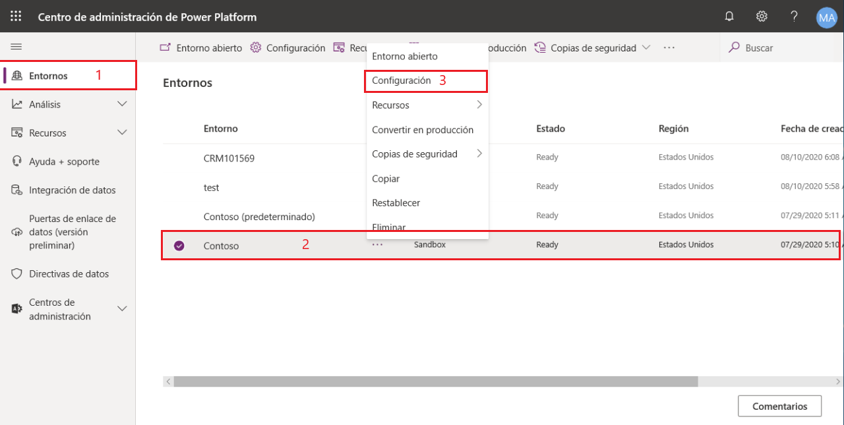Click the Integración de datos icon
844x425 pixels.
point(17,190)
